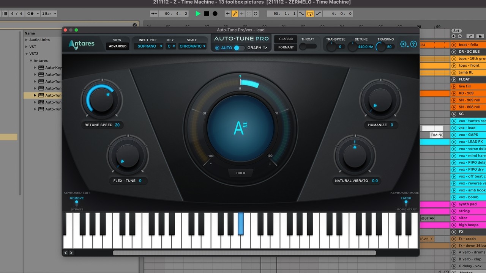486x273 pixels.
Task: Click the keyboard scroll right arrow
Action: tap(71, 253)
